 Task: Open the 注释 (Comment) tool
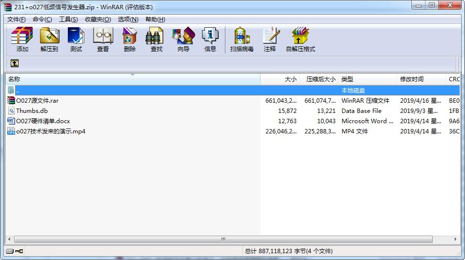point(270,39)
